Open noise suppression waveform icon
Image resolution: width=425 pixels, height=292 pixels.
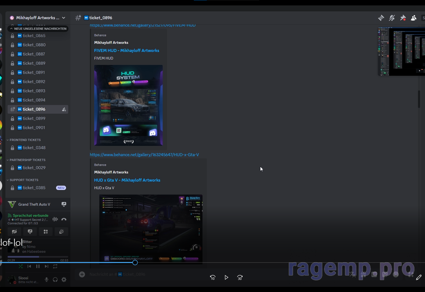pos(55,219)
